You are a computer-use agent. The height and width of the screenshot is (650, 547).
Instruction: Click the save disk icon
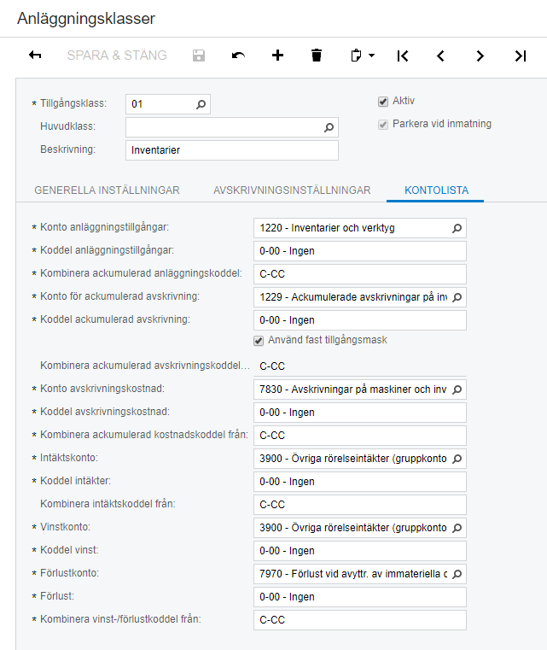[199, 56]
